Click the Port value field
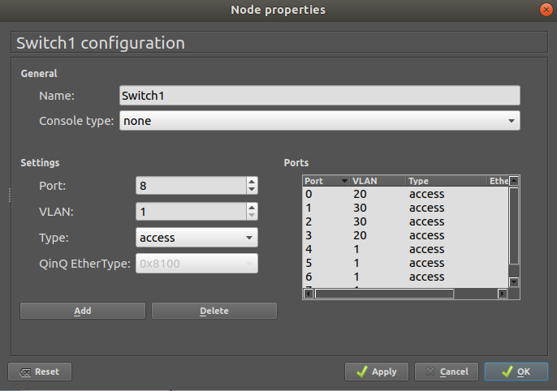The image size is (557, 391). point(191,186)
